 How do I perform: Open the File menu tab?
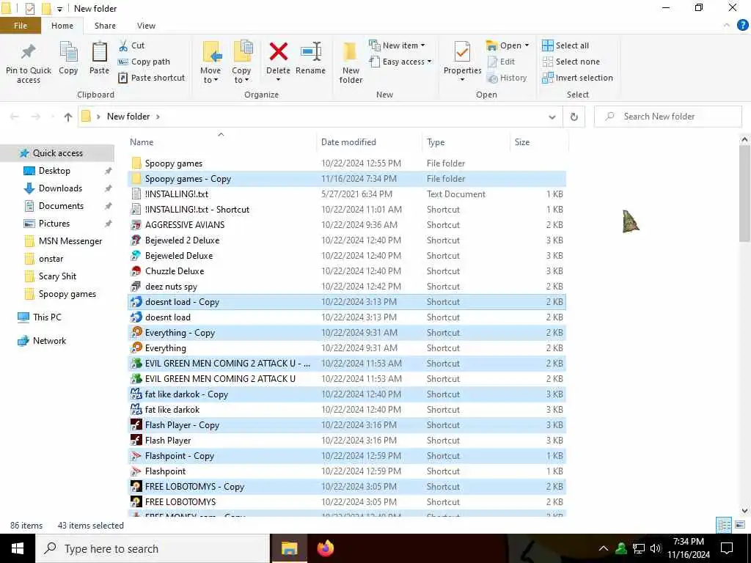point(21,26)
